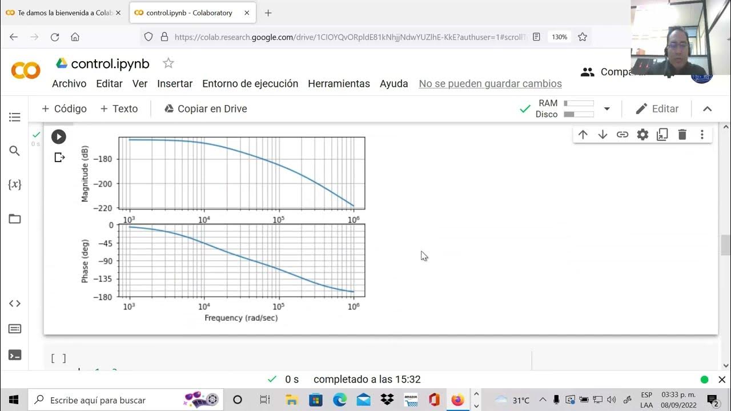This screenshot has width=731, height=411.
Task: Open Task View from the taskbar
Action: (x=264, y=400)
